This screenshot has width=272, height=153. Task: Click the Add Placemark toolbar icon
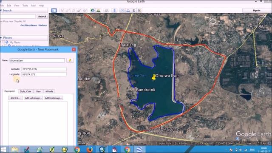[62, 10]
